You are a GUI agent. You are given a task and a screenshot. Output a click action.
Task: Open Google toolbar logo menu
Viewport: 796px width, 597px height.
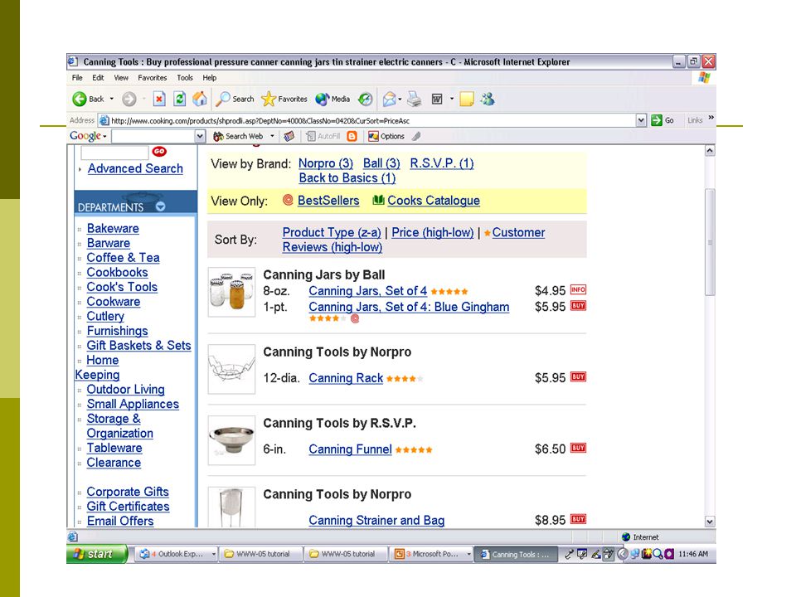[x=89, y=136]
